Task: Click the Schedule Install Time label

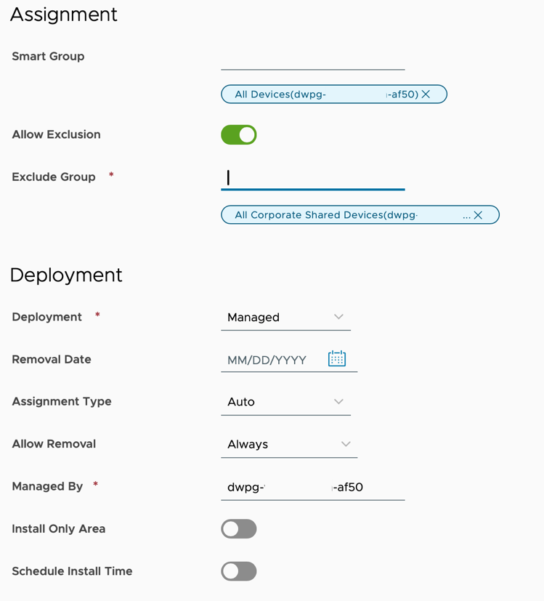Action: click(72, 571)
